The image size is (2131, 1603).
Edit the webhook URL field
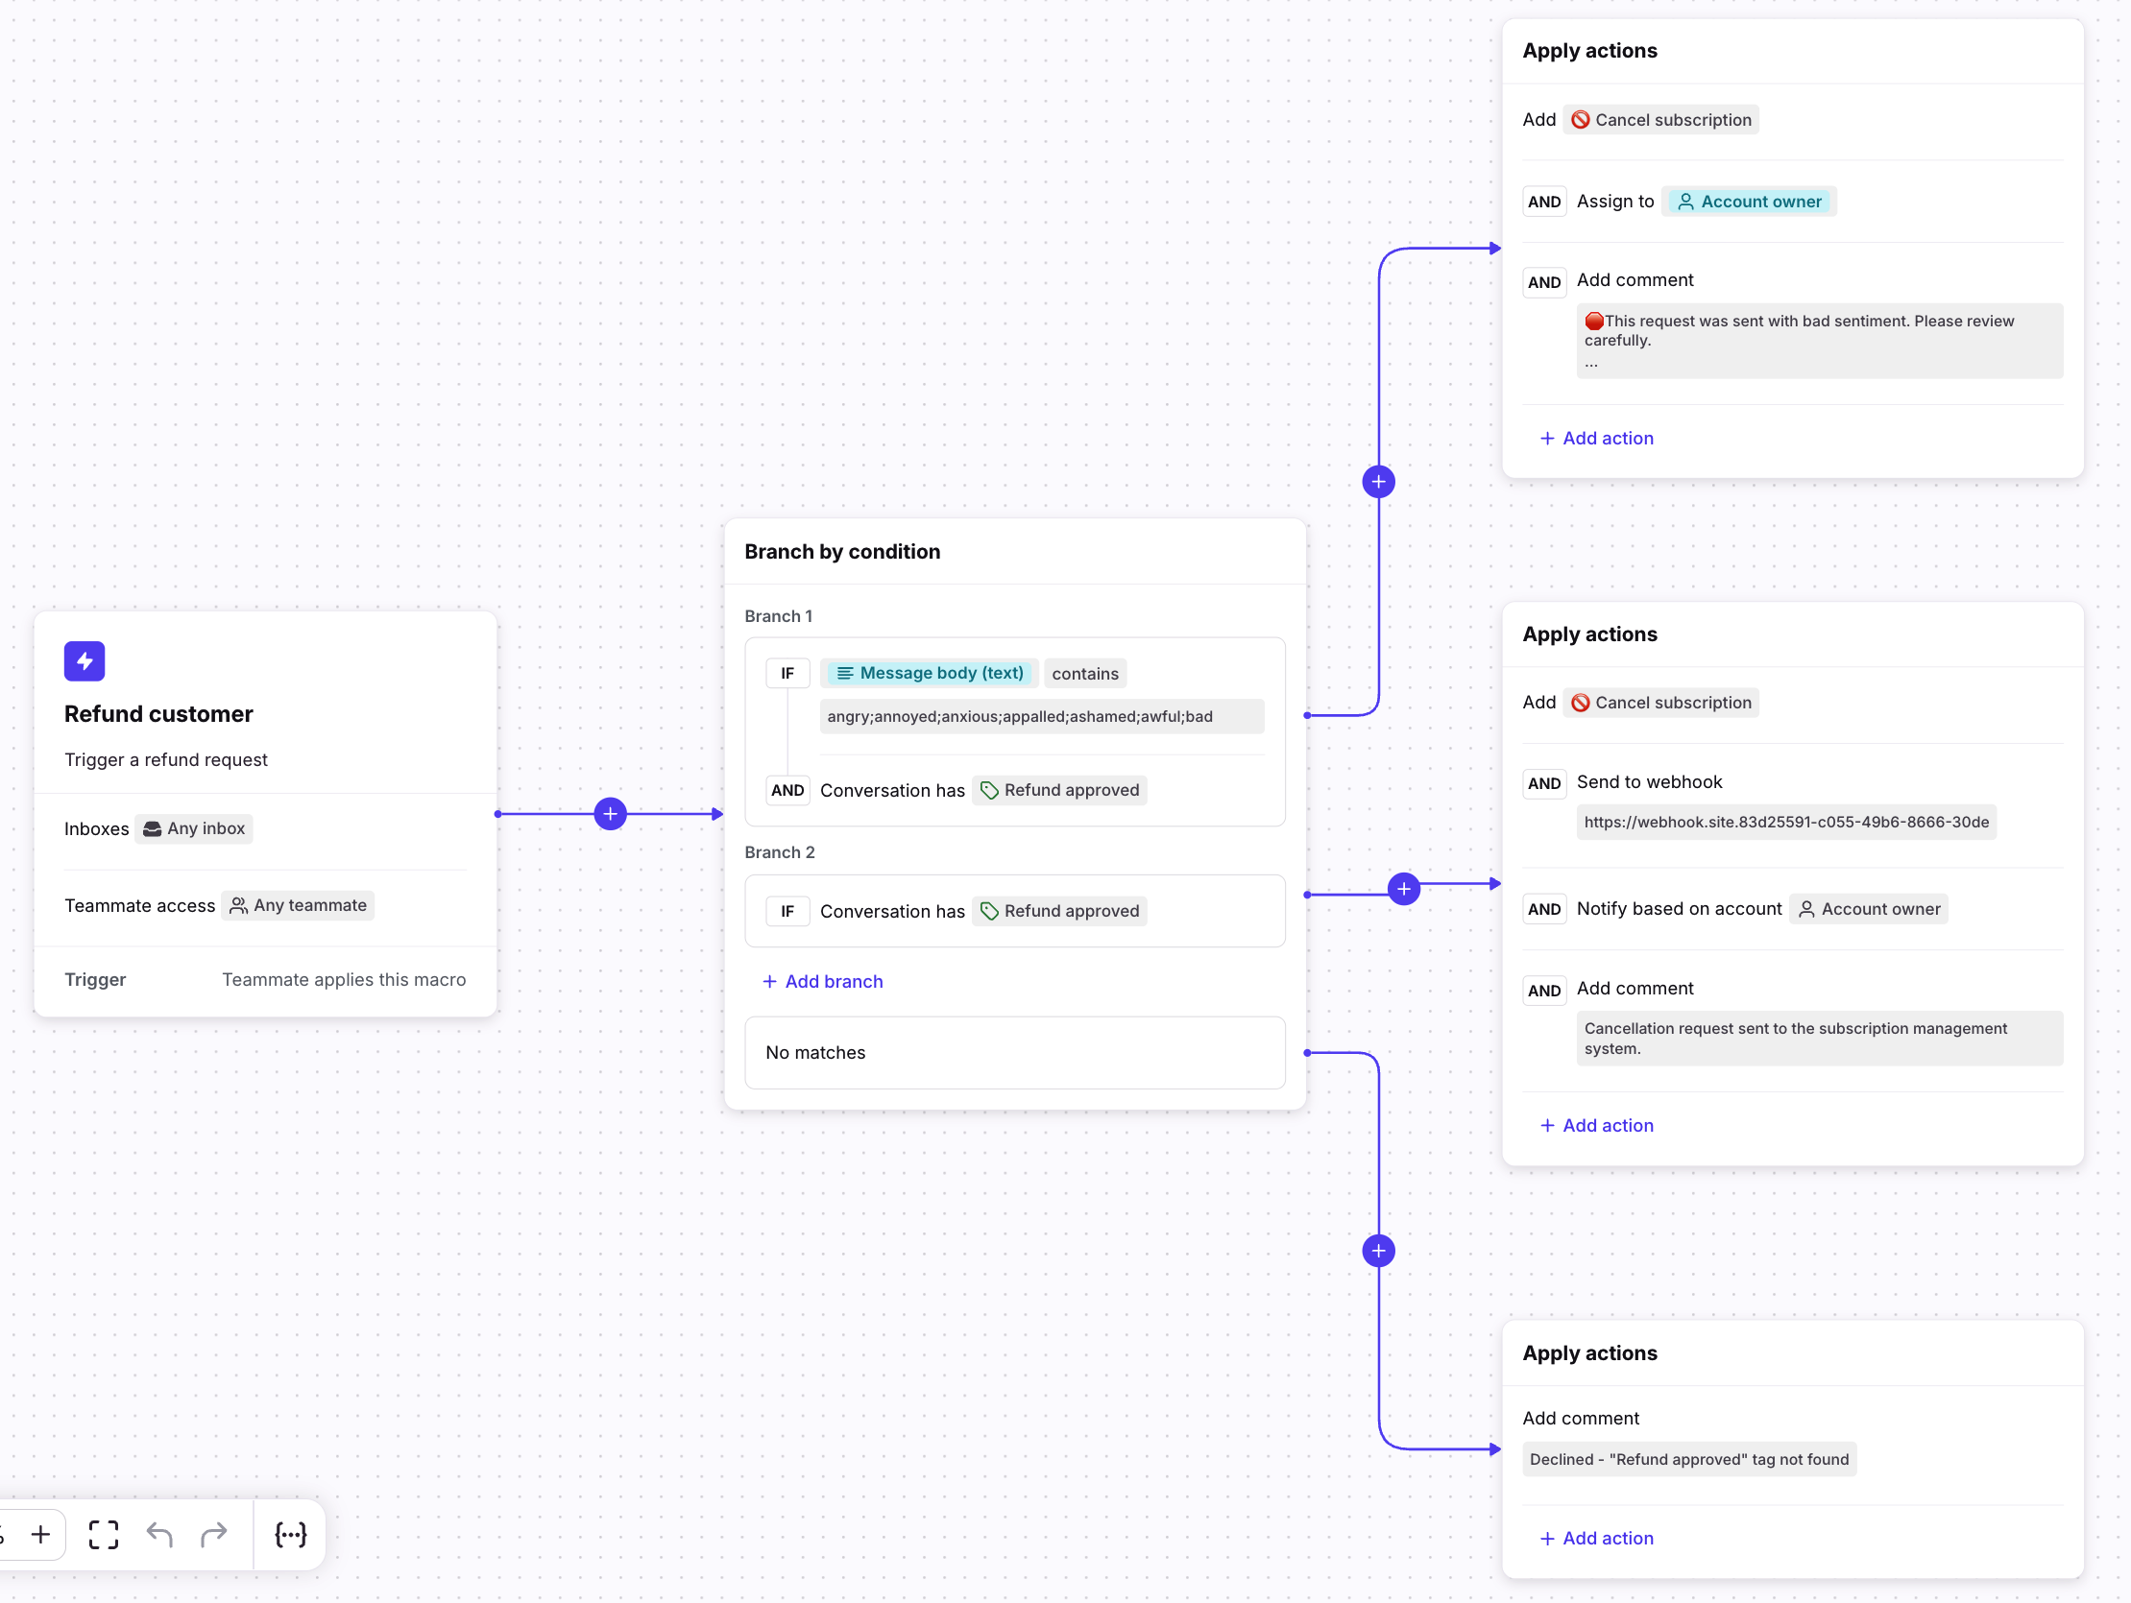(1785, 824)
